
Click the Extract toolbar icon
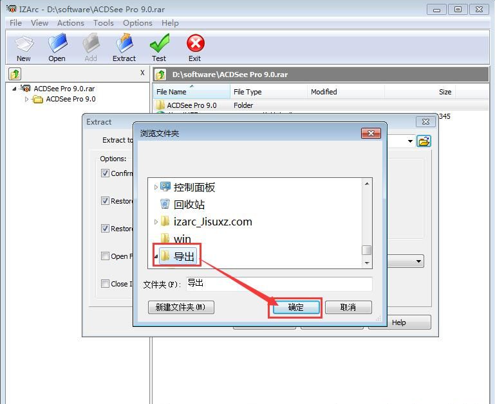point(124,48)
